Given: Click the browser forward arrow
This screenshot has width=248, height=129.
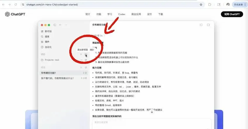Looking at the screenshot, I should point(9,5).
